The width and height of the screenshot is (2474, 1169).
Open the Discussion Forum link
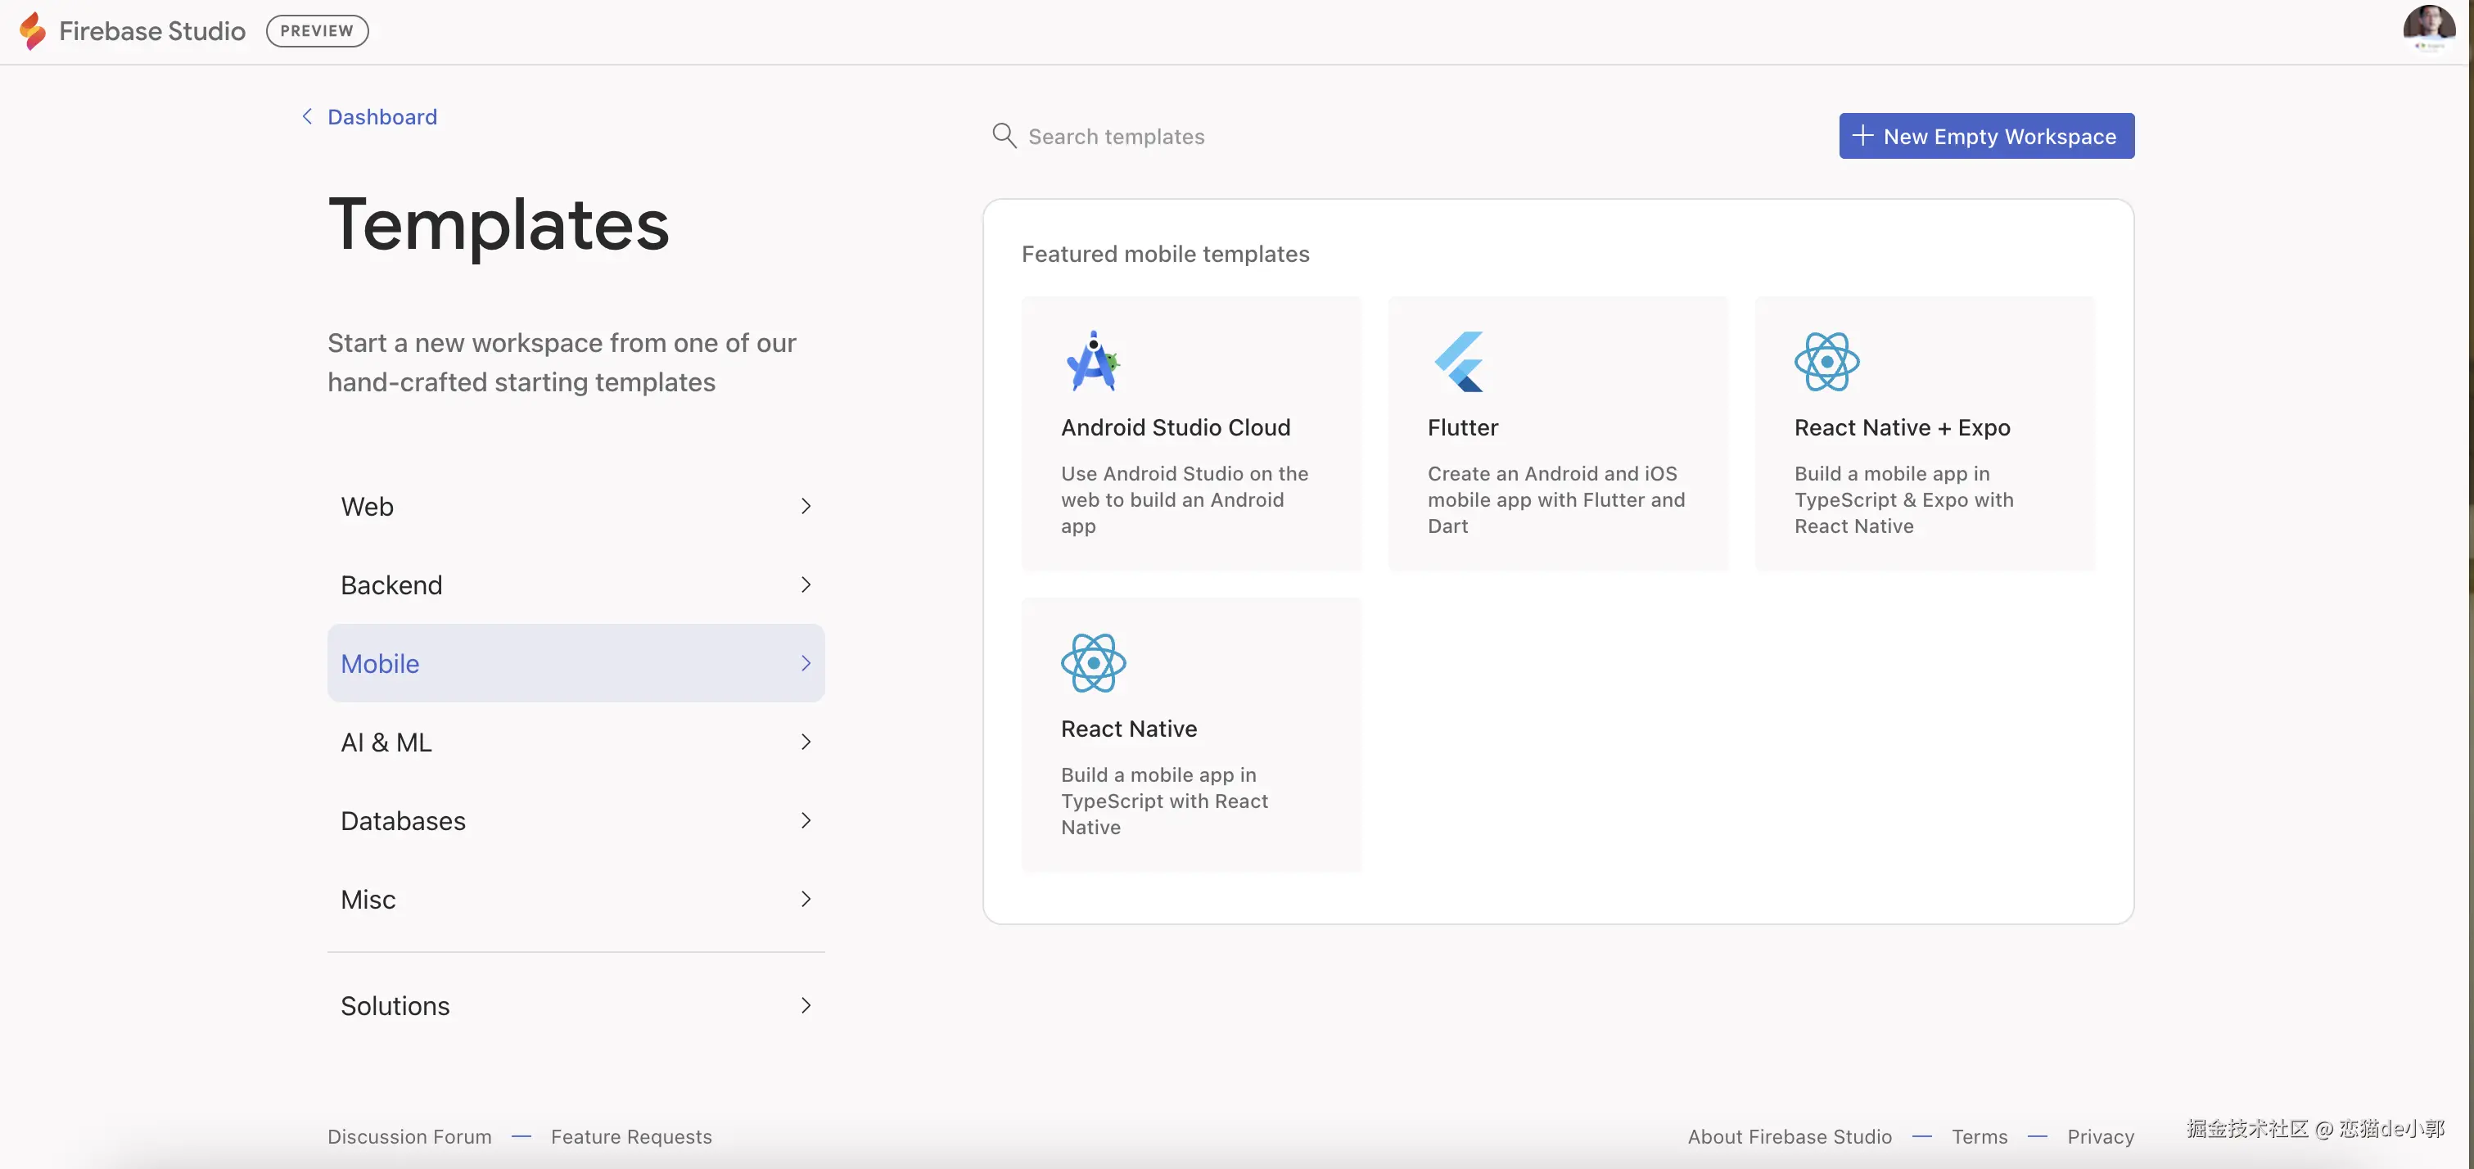[409, 1136]
